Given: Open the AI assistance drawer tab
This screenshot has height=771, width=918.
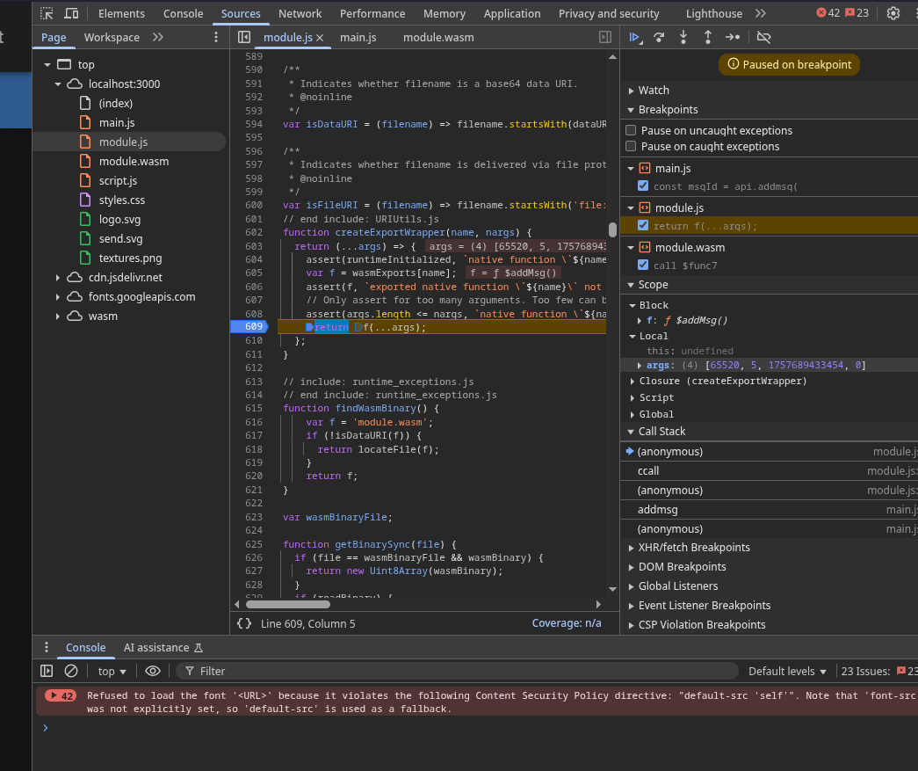Looking at the screenshot, I should tap(163, 647).
